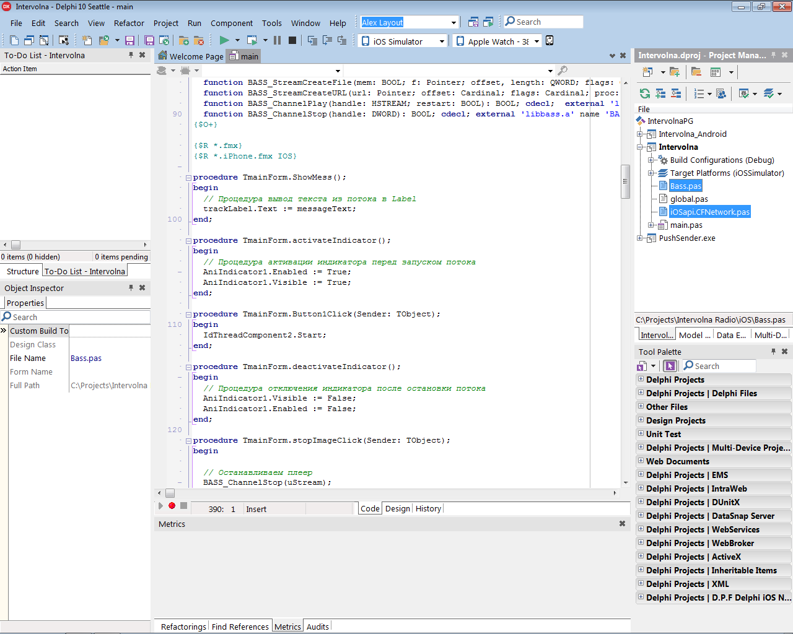This screenshot has height=634, width=793.
Task: Expand the Intervolna_Android project node
Action: point(640,134)
